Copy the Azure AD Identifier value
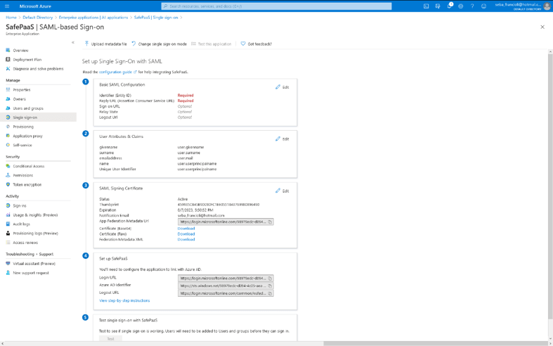 pos(270,286)
